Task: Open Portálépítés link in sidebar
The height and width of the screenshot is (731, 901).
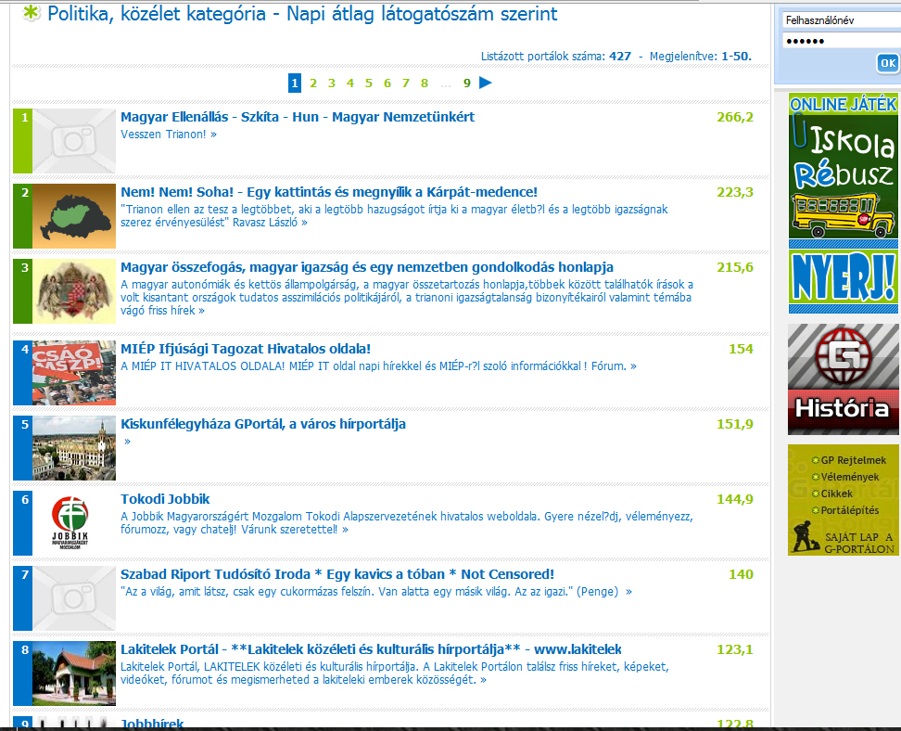Action: [x=850, y=510]
